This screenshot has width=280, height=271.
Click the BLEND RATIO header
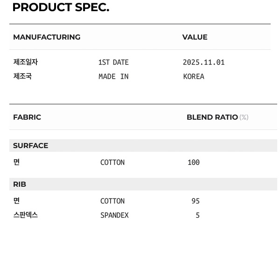[x=212, y=117]
